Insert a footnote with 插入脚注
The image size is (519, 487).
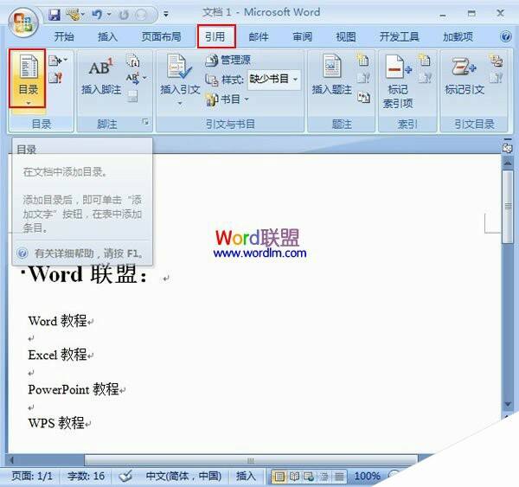[x=101, y=76]
